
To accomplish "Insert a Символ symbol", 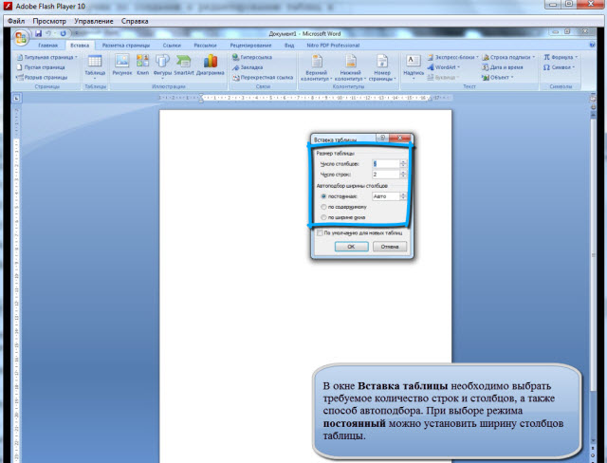I will coord(559,67).
